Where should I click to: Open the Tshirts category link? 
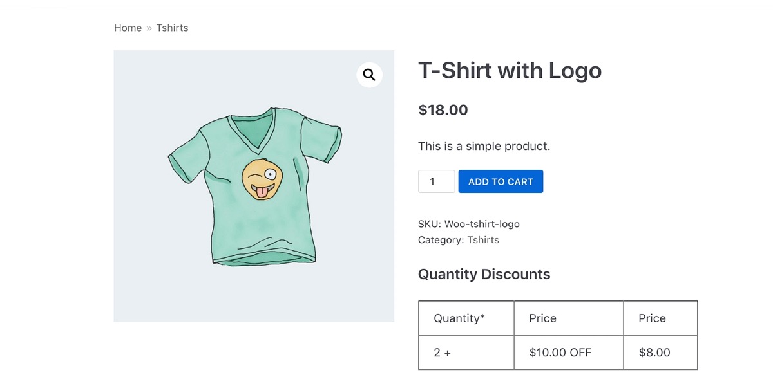(x=482, y=240)
